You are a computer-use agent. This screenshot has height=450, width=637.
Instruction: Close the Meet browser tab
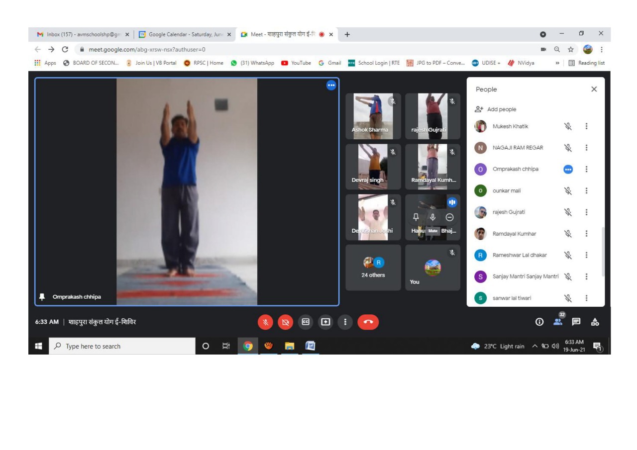[331, 35]
